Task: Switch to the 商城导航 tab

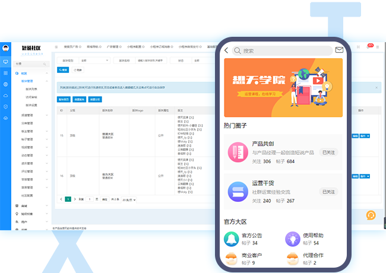Action: tap(94, 47)
